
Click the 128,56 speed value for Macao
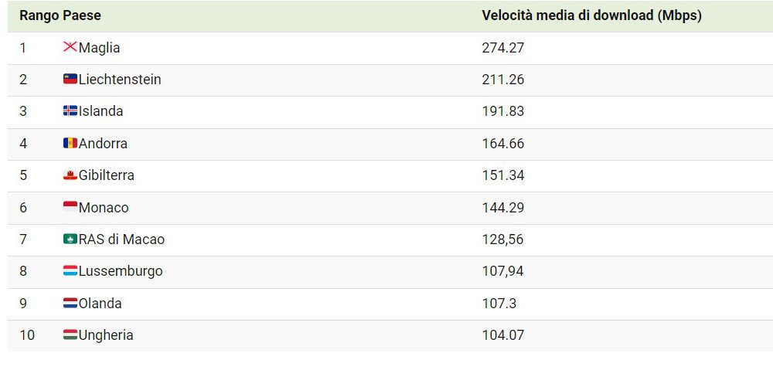pyautogui.click(x=503, y=239)
